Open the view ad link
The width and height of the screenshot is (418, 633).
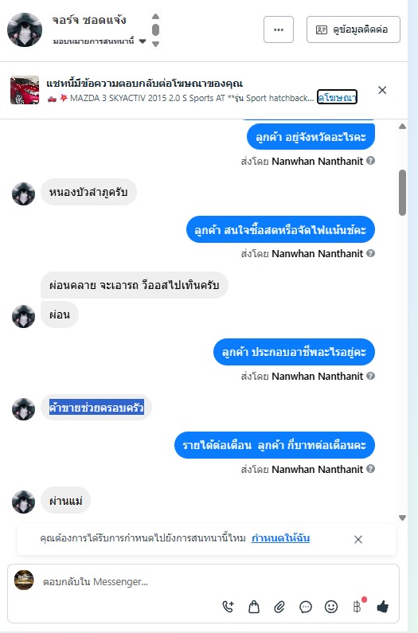(x=337, y=97)
